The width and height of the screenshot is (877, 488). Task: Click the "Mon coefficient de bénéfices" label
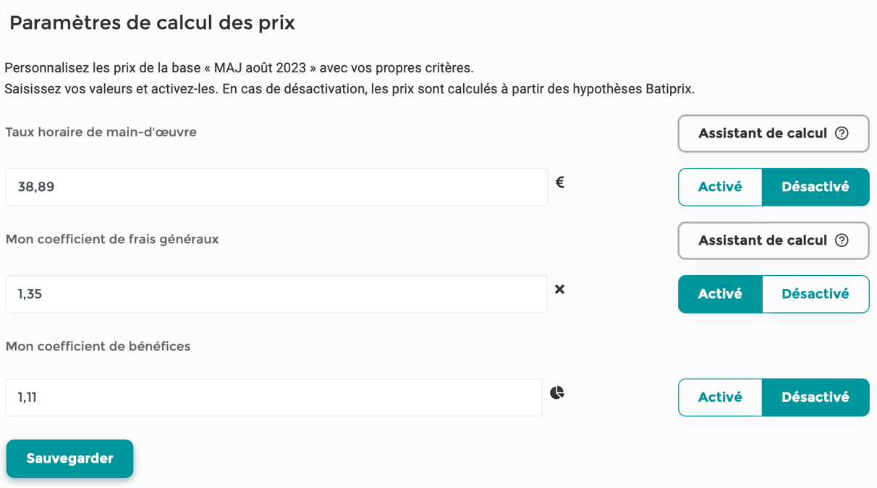98,347
